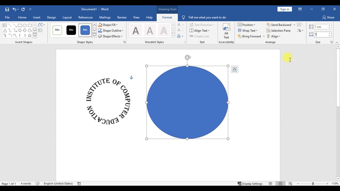Screen dimensions: 340x191
Task: Switch to the Mailings tab
Action: (x=105, y=18)
